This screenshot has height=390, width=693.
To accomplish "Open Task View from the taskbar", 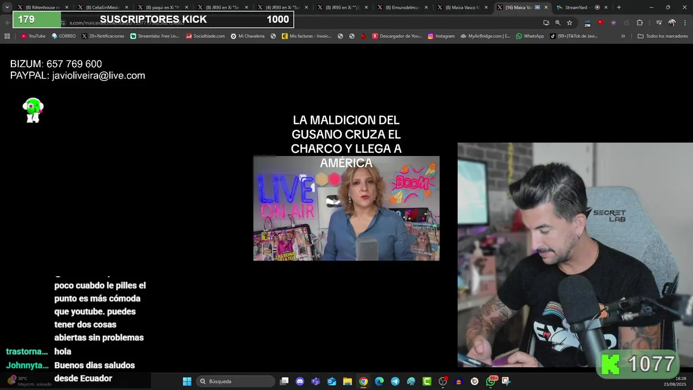I will click(284, 381).
